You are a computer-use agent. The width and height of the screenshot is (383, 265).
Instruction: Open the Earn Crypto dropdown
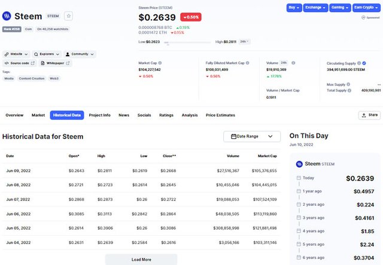[366, 8]
